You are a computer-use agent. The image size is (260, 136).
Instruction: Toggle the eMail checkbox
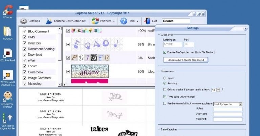pyautogui.click(x=24, y=60)
